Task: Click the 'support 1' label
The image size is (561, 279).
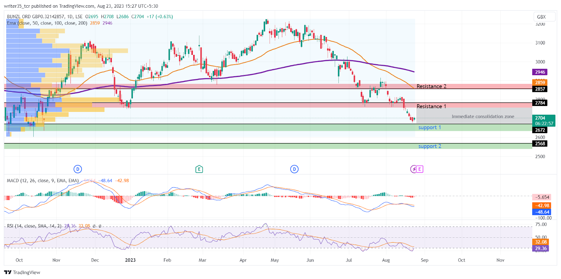Action: click(x=430, y=128)
